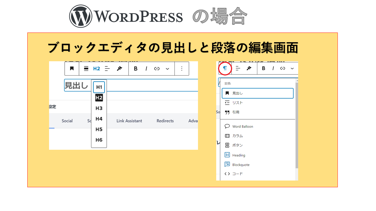Screen dimensions: 376x211
Task: Click into the 見出し heading text field
Action: coord(131,85)
